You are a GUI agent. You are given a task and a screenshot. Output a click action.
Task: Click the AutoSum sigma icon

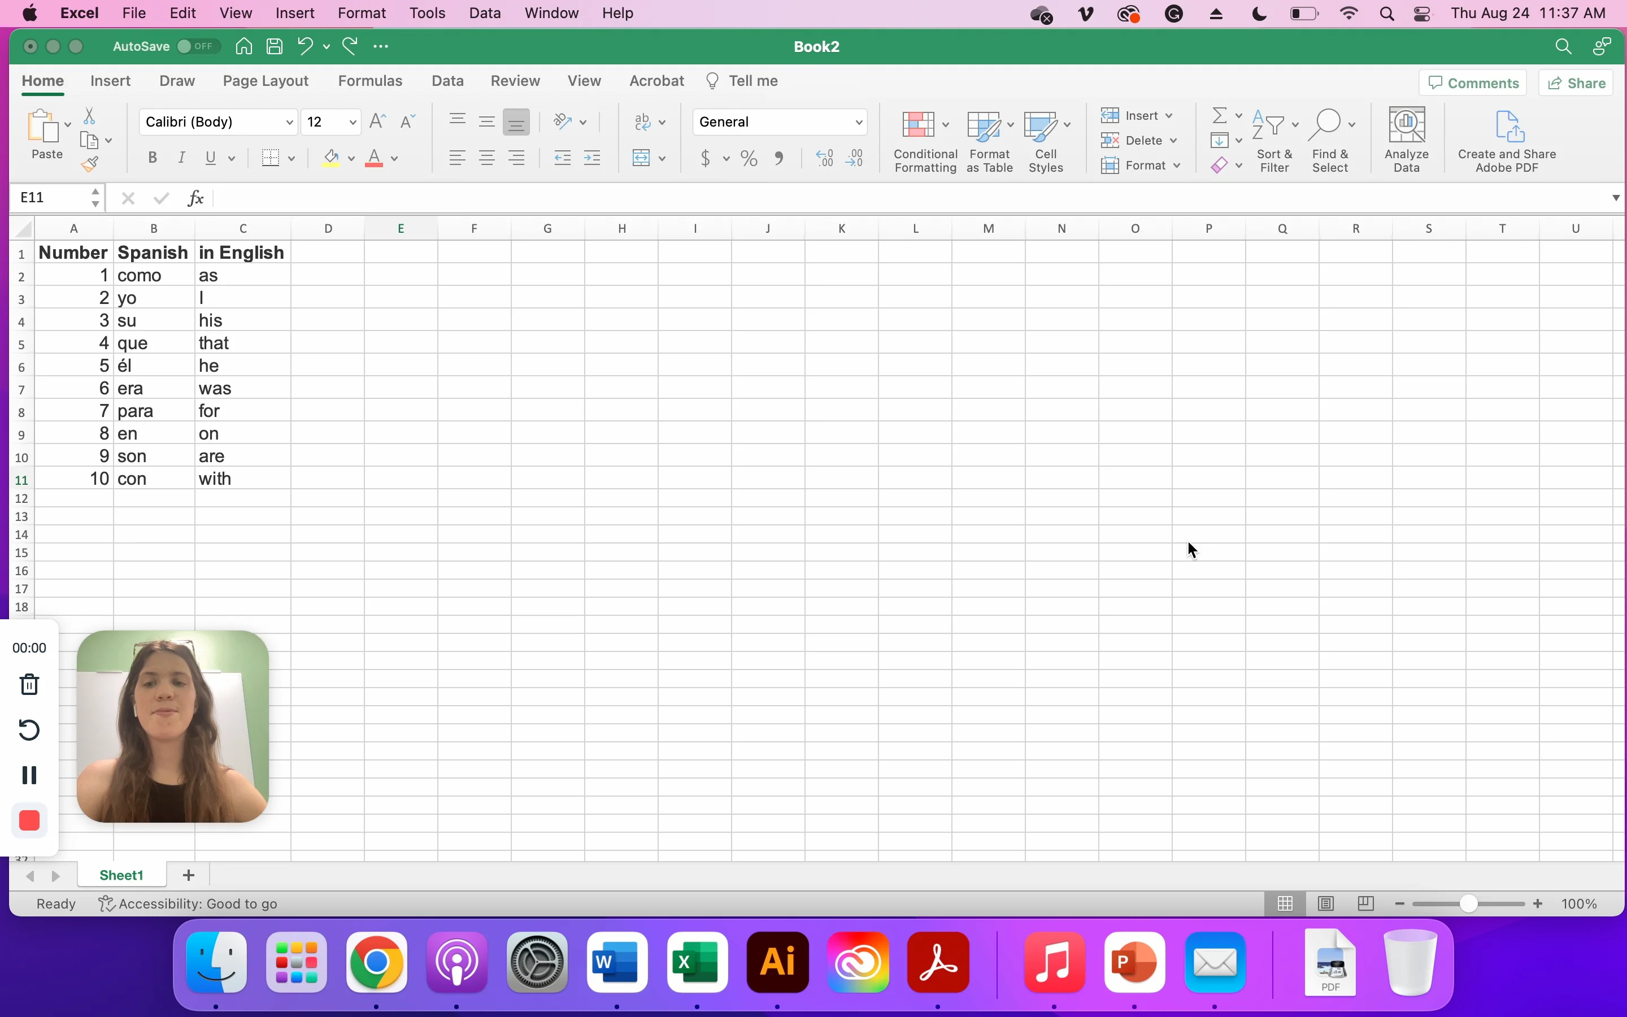[x=1220, y=115]
